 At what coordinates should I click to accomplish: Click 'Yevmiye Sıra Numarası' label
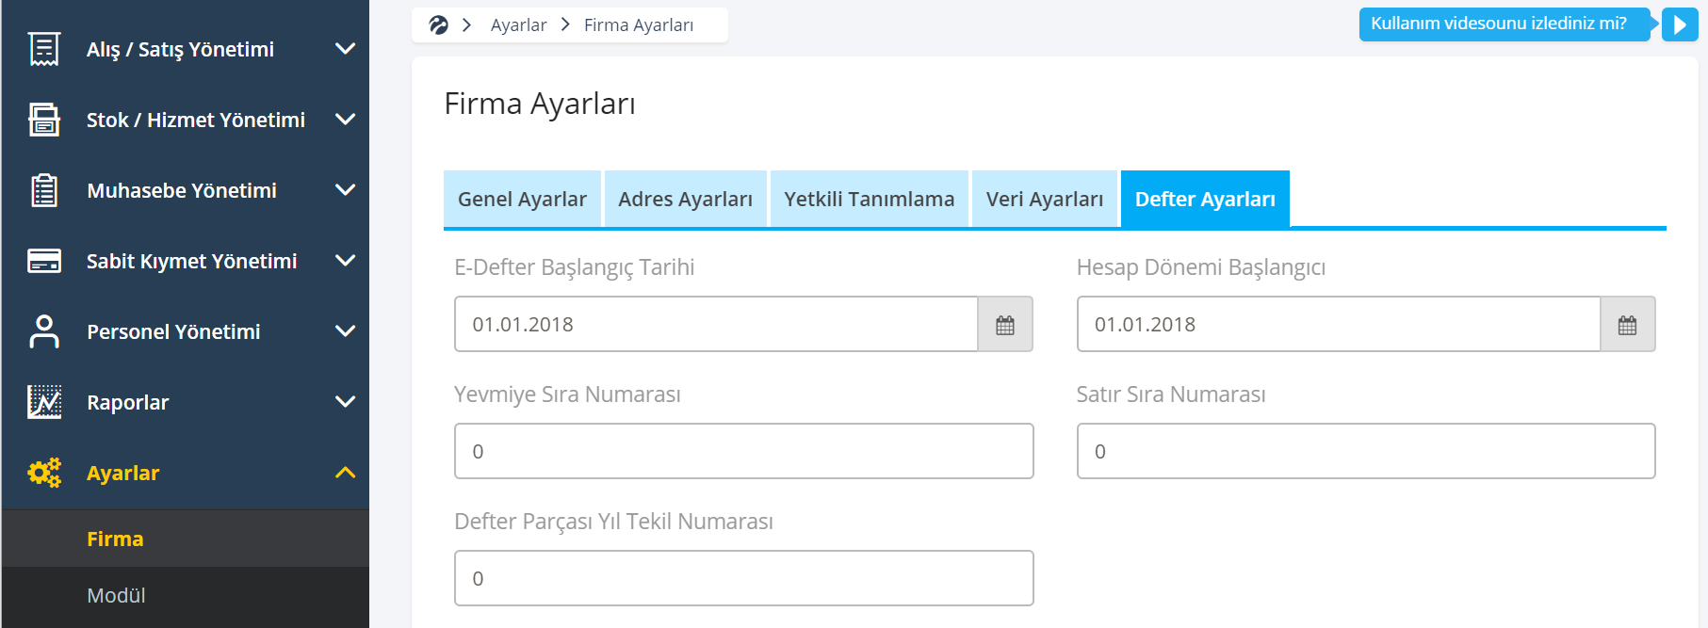pyautogui.click(x=567, y=395)
